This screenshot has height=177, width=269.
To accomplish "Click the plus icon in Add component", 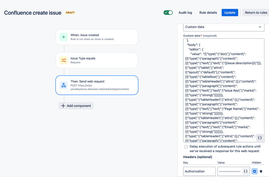I will (x=63, y=106).
